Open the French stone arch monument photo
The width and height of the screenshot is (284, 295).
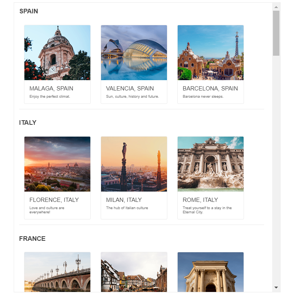click(211, 272)
